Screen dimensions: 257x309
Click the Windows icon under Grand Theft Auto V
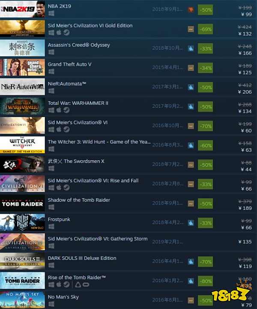click(x=51, y=71)
